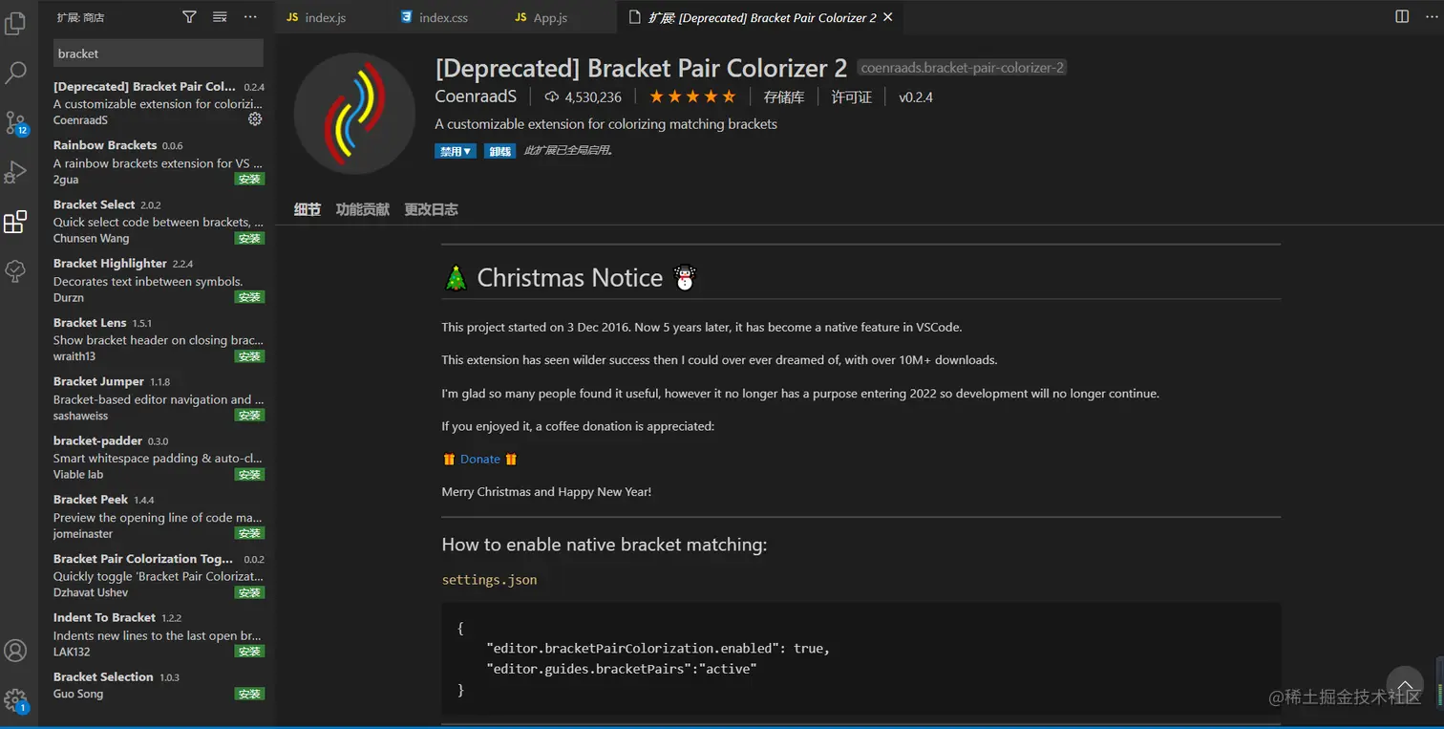Switch to the index.js tab
Image resolution: width=1444 pixels, height=729 pixels.
[325, 17]
